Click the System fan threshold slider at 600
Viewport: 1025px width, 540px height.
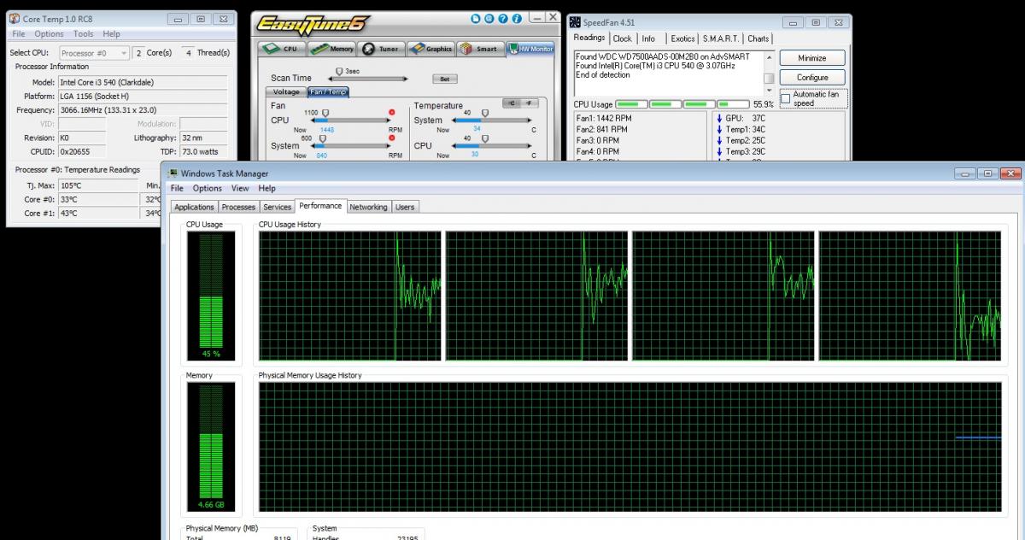pos(324,138)
